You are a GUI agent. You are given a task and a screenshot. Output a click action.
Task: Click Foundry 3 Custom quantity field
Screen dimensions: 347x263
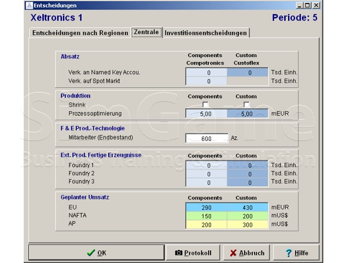248,183
